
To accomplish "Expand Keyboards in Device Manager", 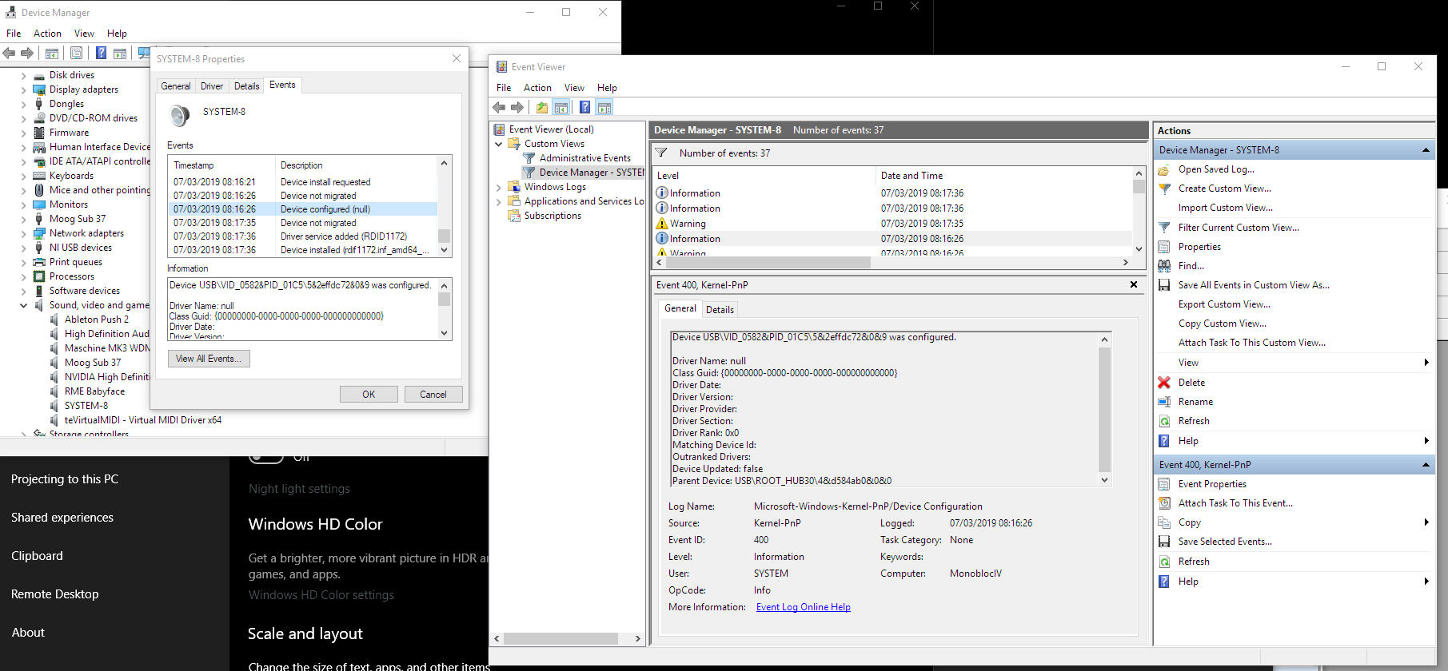I will click(23, 177).
